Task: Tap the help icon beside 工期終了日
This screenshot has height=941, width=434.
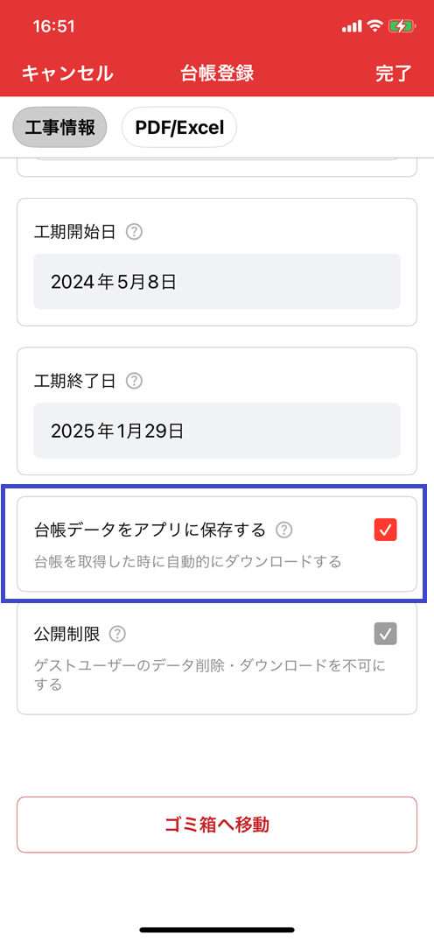Action: (x=135, y=381)
